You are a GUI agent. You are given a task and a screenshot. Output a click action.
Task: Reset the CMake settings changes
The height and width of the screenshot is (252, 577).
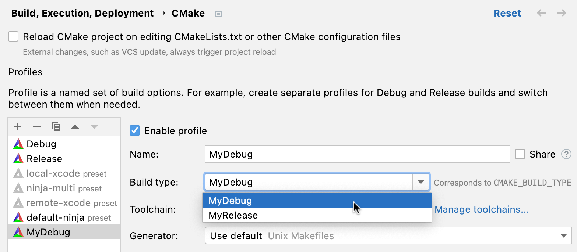coord(507,13)
